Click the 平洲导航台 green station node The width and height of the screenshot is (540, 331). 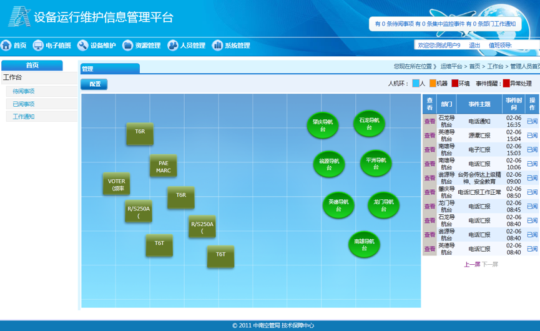click(376, 163)
